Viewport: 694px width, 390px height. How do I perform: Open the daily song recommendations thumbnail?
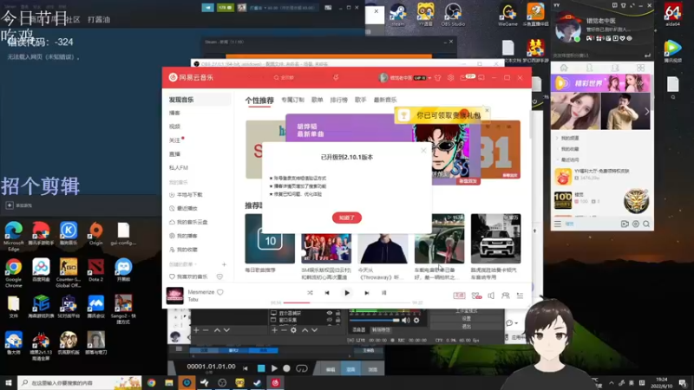[x=270, y=239]
